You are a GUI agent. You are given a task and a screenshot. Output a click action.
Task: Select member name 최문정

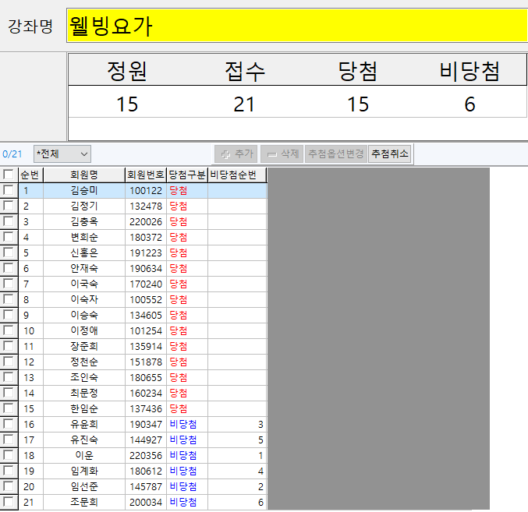tap(84, 393)
